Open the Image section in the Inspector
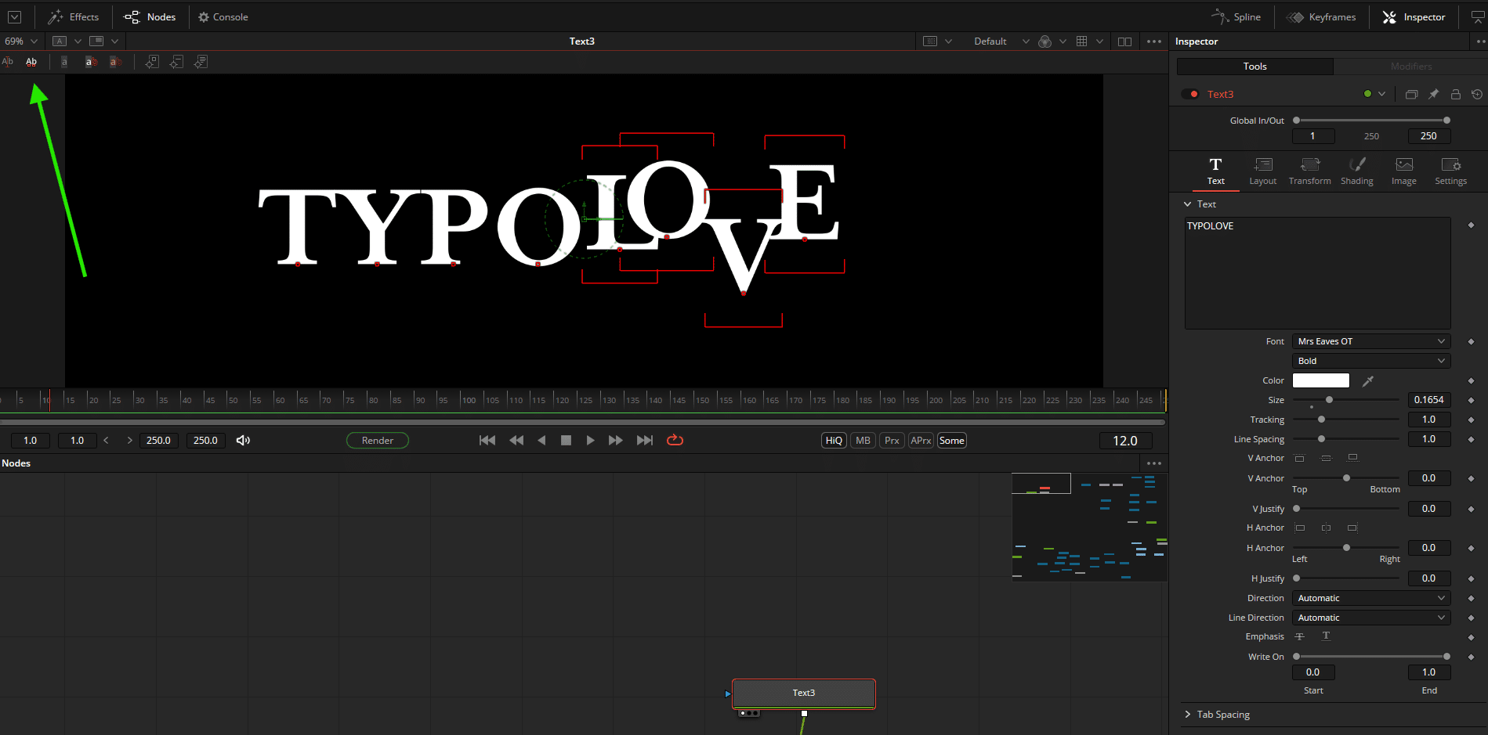This screenshot has width=1488, height=735. pyautogui.click(x=1403, y=171)
